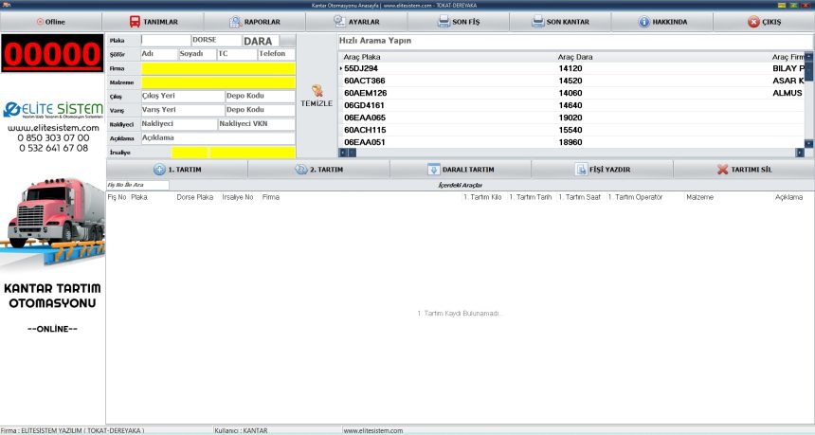Start the 2. TARTIM weighing
Screen dimensions: 815x435
click(318, 170)
